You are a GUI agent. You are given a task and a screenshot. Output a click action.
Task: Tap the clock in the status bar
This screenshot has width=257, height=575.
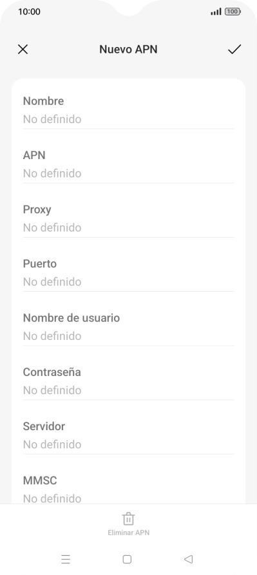[30, 12]
